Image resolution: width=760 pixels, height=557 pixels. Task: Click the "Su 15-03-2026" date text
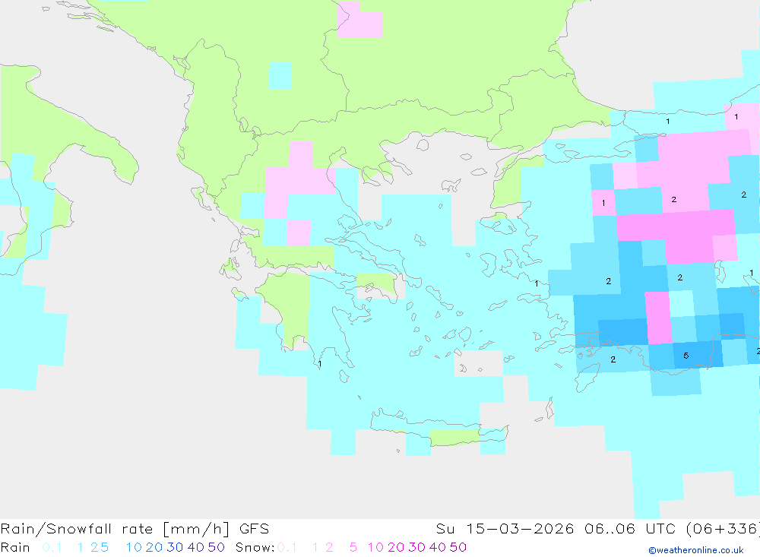tap(505, 529)
